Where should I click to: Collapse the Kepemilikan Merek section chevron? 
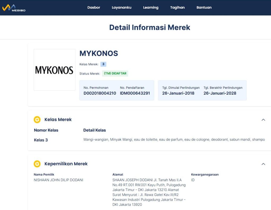point(263,164)
